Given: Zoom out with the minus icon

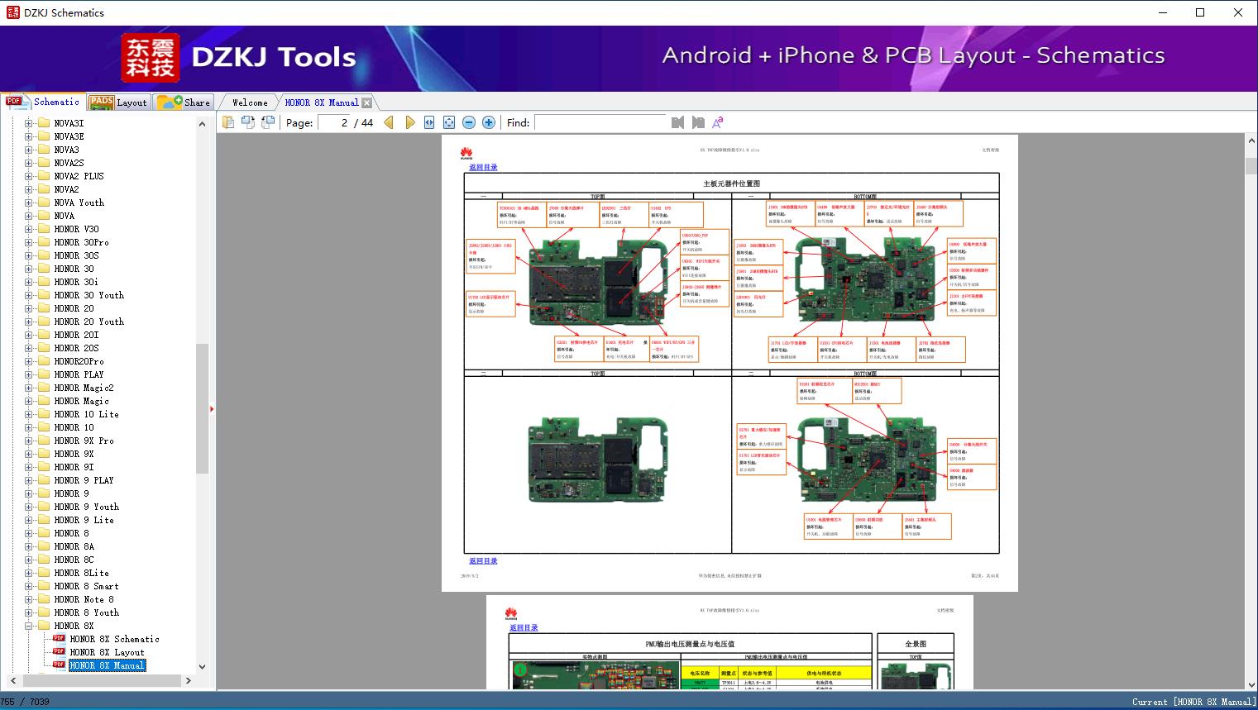Looking at the screenshot, I should coord(469,122).
